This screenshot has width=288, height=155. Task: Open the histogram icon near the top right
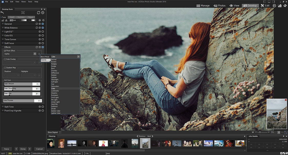tap(280, 6)
